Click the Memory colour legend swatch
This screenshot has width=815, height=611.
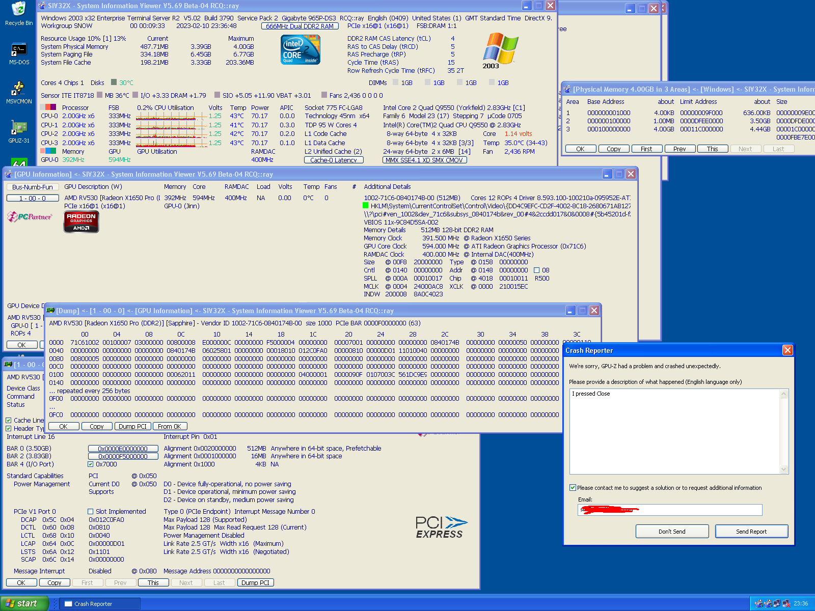(x=48, y=151)
